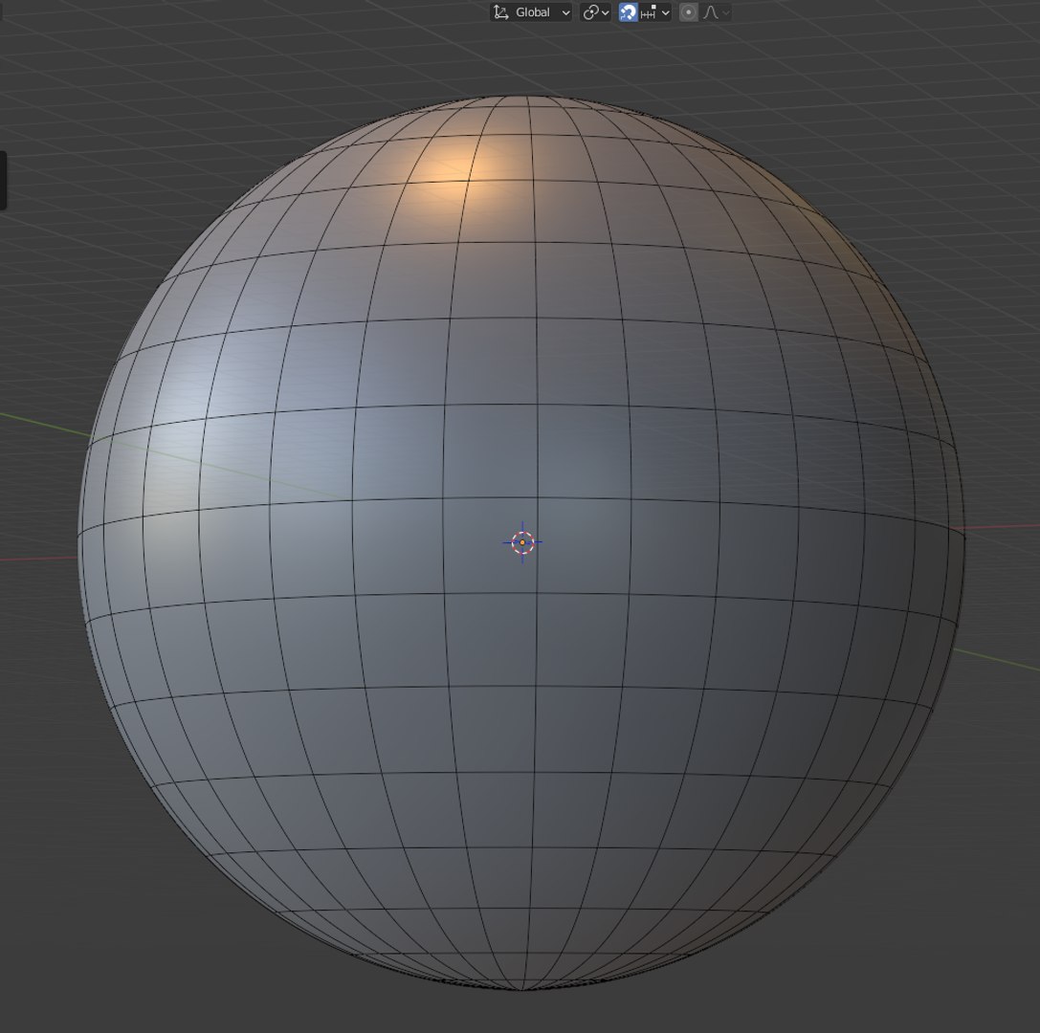Toggle the snapping magnet button

coord(628,11)
